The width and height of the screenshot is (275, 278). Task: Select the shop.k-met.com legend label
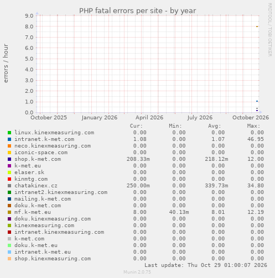pyautogui.click(x=38, y=159)
